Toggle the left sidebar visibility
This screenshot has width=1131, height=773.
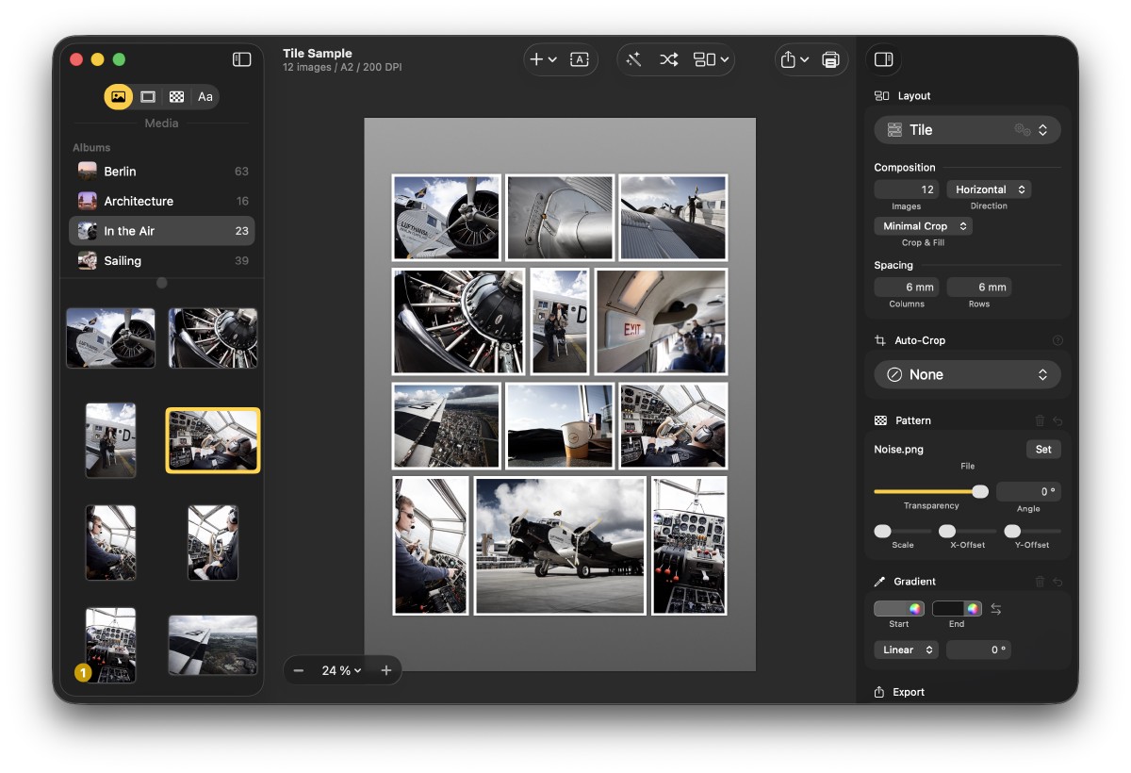coord(242,59)
